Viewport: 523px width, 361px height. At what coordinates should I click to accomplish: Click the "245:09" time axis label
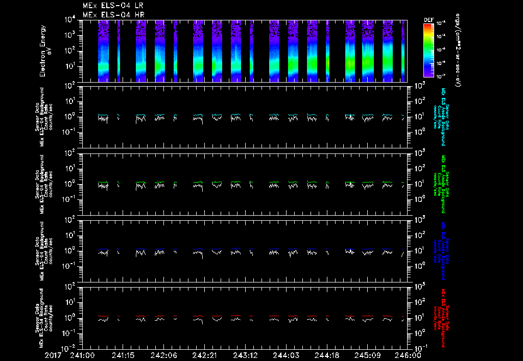[x=367, y=355]
